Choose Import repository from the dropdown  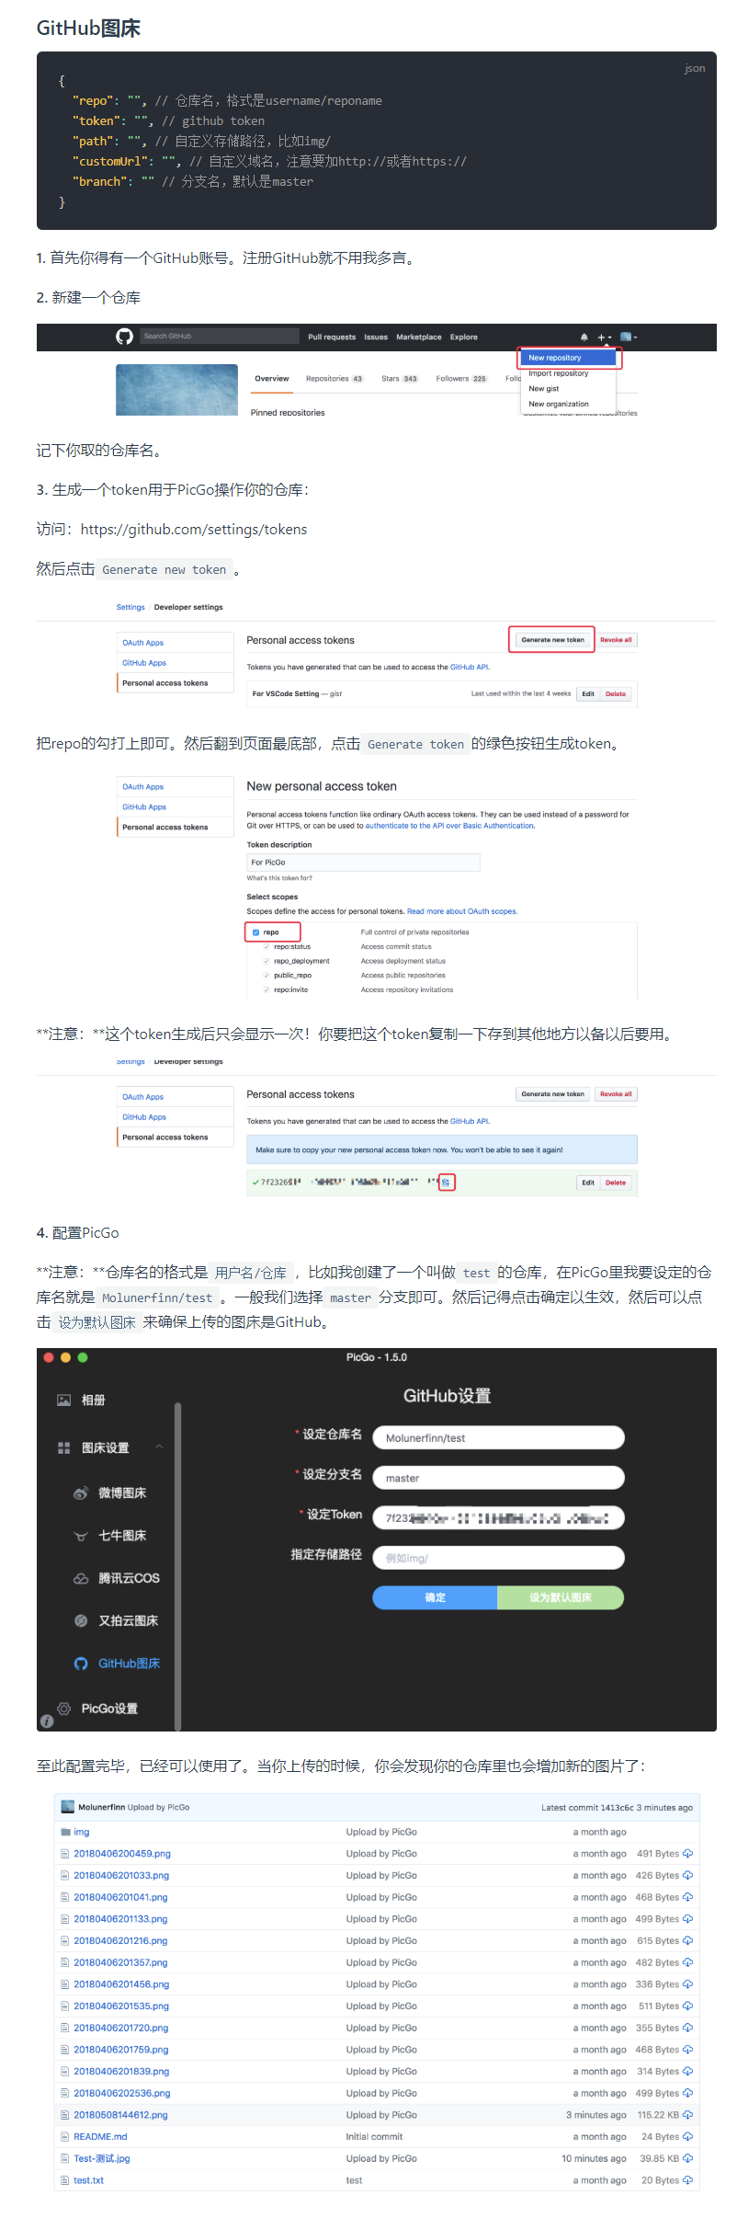pos(559,373)
